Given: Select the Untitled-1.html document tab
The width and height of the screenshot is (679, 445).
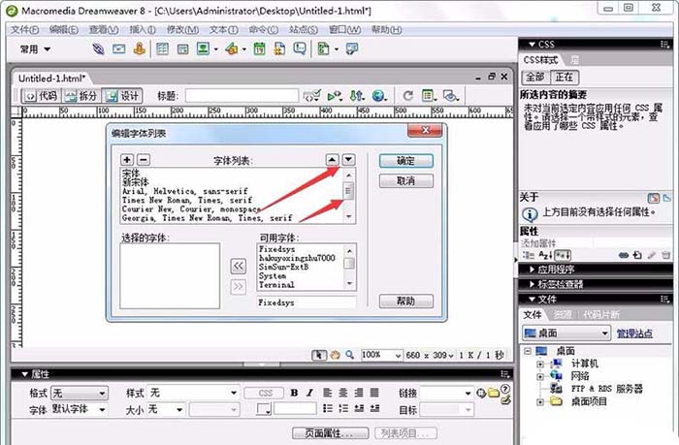Looking at the screenshot, I should [x=51, y=79].
